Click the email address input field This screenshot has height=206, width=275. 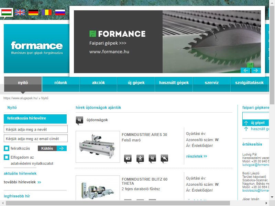36,139
